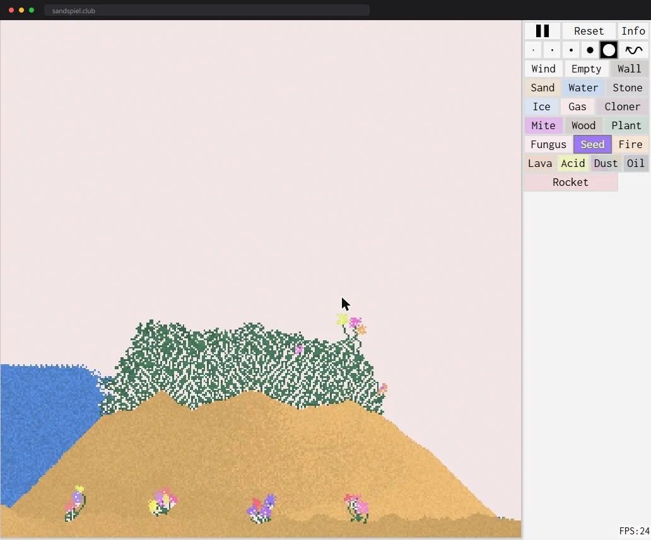
Task: Switch to the Acid element
Action: (x=573, y=163)
